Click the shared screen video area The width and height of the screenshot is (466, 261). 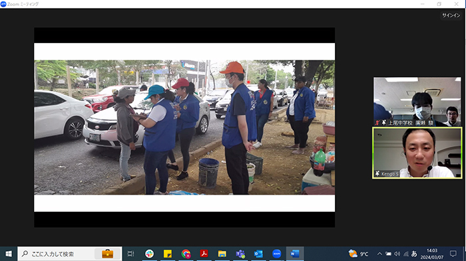pos(184,128)
